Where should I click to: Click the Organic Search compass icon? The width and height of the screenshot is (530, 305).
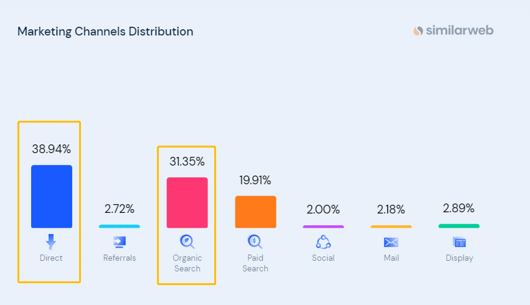187,242
